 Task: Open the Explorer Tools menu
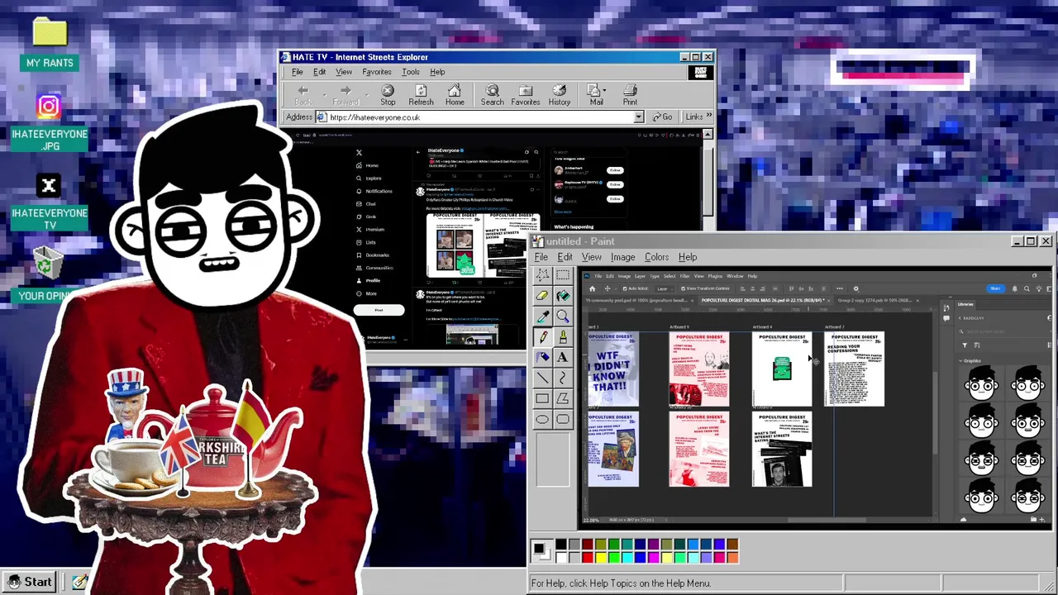click(411, 72)
